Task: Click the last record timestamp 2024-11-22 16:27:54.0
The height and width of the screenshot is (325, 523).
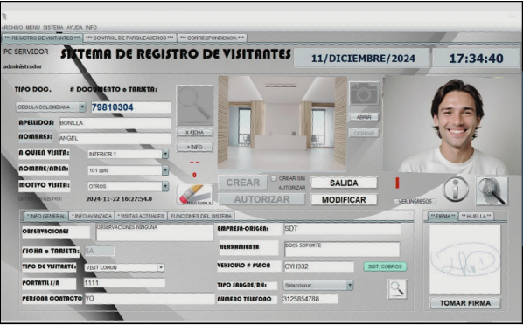Action: coord(119,199)
